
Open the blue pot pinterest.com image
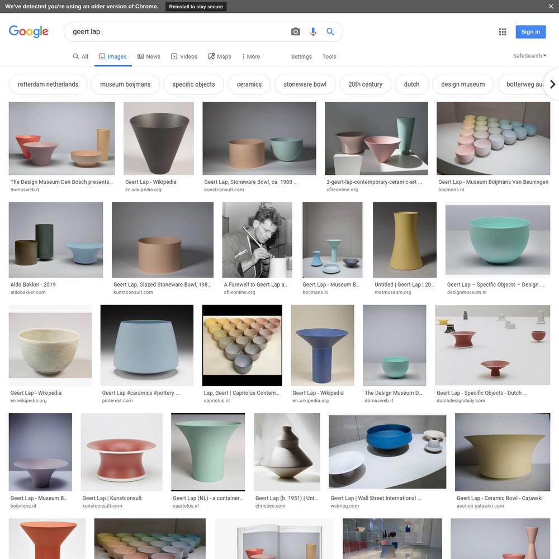[147, 345]
